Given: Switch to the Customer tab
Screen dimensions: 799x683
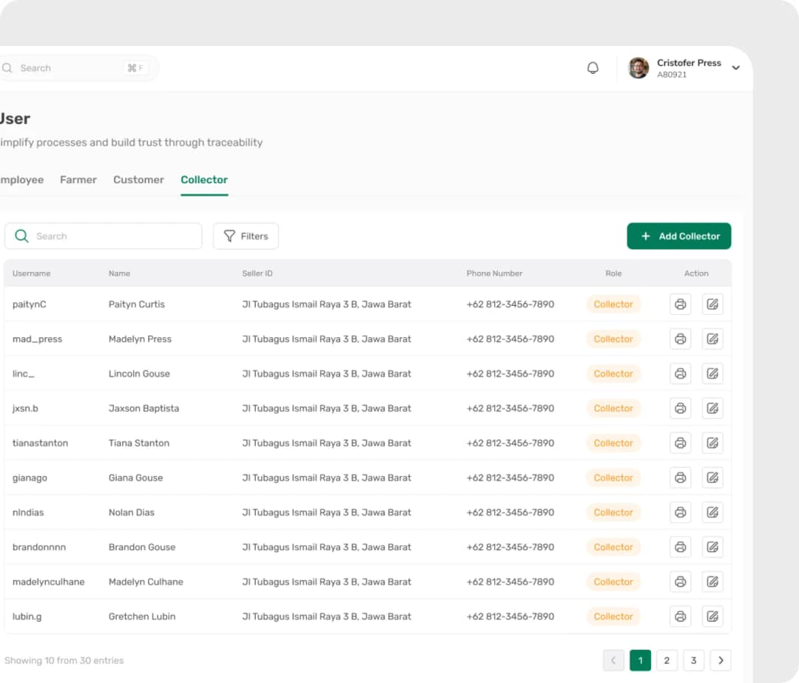Looking at the screenshot, I should coord(138,180).
